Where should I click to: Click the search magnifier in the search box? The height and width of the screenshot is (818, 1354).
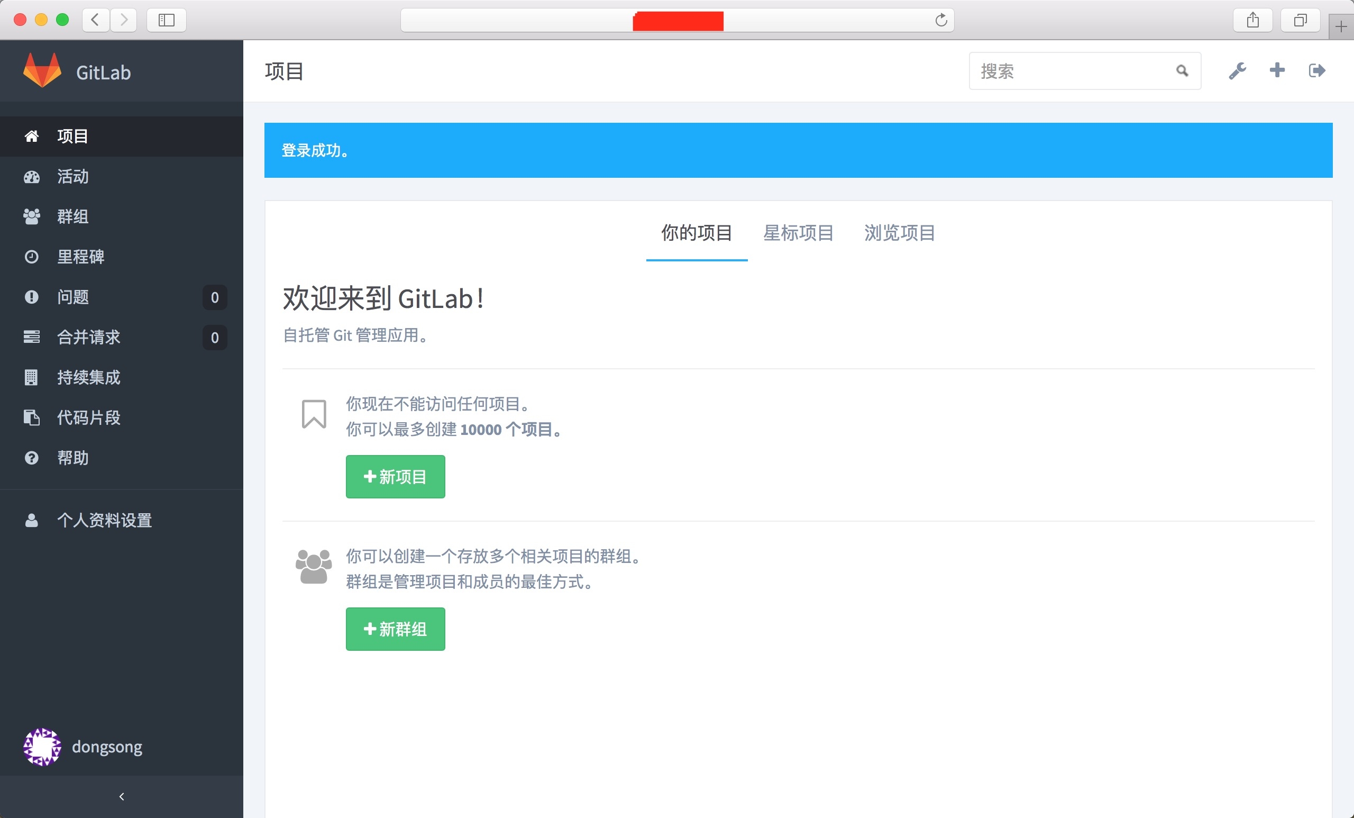click(1182, 71)
